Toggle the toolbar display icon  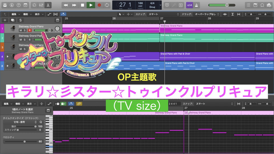point(25,5)
